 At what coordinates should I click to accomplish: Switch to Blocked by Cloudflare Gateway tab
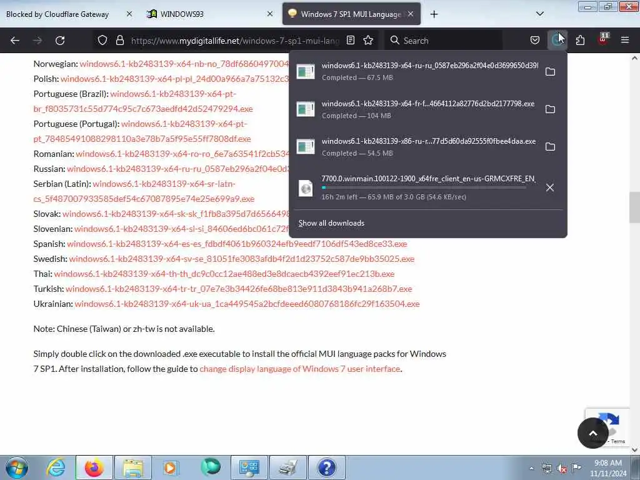[x=57, y=14]
